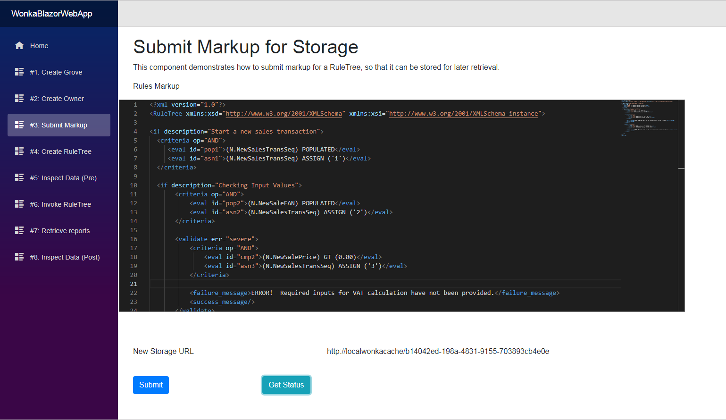Viewport: 726px width, 420px height.
Task: Open the #2: Create Owner label
Action: click(57, 99)
